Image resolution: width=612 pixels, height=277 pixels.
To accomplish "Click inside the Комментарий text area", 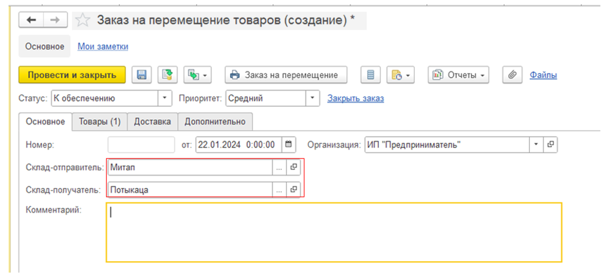I will coord(334,232).
